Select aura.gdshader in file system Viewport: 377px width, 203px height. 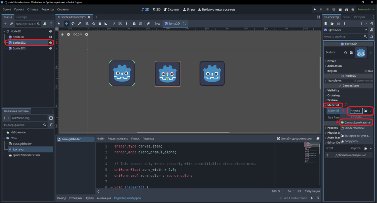pyautogui.click(x=22, y=144)
